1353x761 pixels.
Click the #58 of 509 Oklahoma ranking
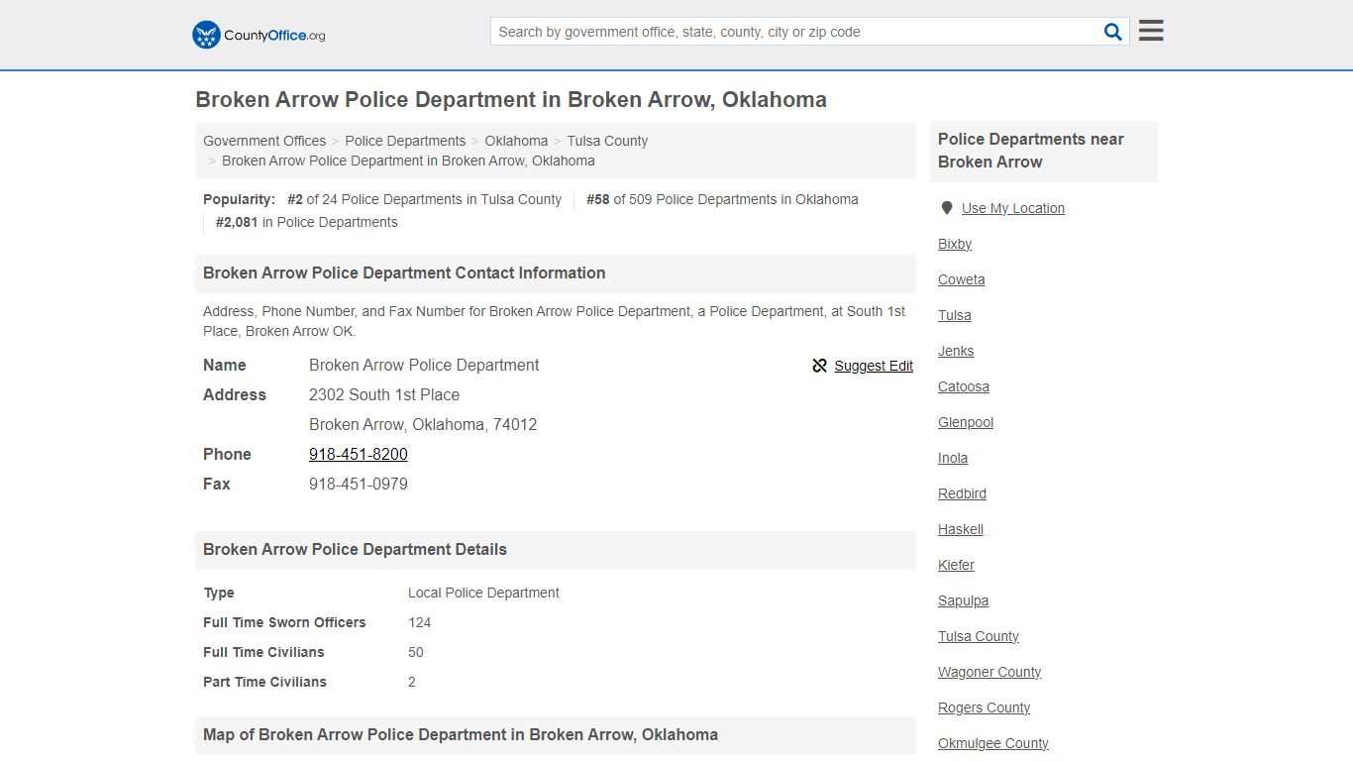point(722,199)
